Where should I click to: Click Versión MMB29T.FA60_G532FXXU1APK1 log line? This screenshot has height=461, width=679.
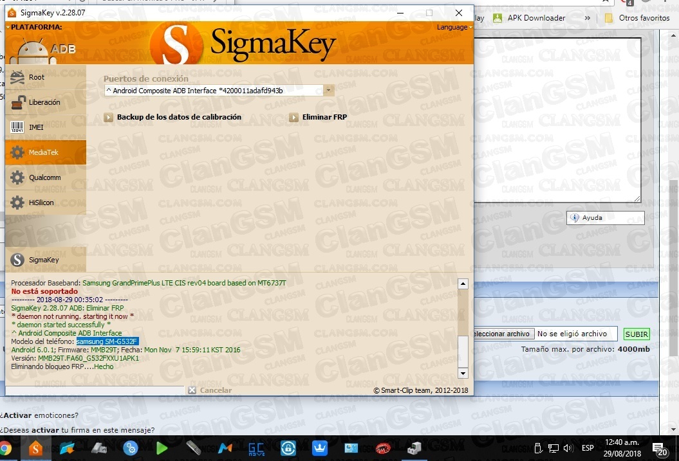(x=75, y=358)
